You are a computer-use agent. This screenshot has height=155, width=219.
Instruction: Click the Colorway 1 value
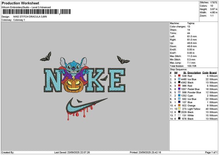pos(19,20)
